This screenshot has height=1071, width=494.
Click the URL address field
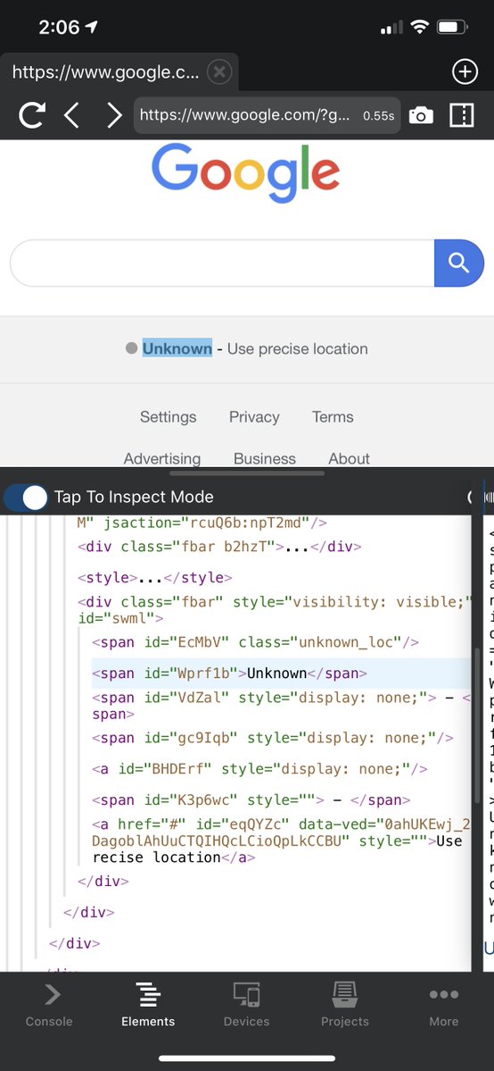(x=267, y=115)
